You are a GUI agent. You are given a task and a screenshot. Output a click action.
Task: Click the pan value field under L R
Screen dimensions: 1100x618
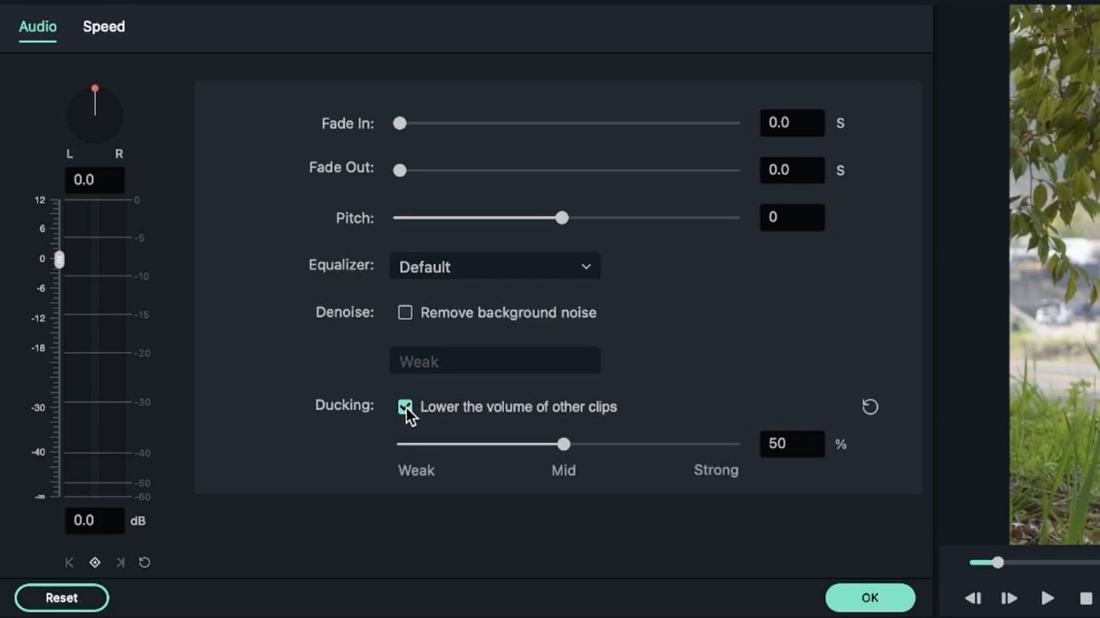[94, 180]
